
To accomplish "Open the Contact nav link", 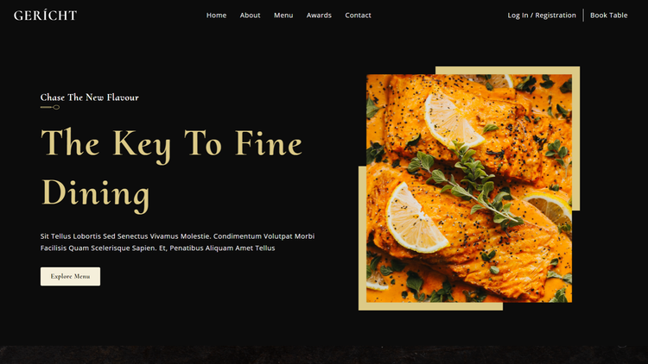I will coord(358,16).
